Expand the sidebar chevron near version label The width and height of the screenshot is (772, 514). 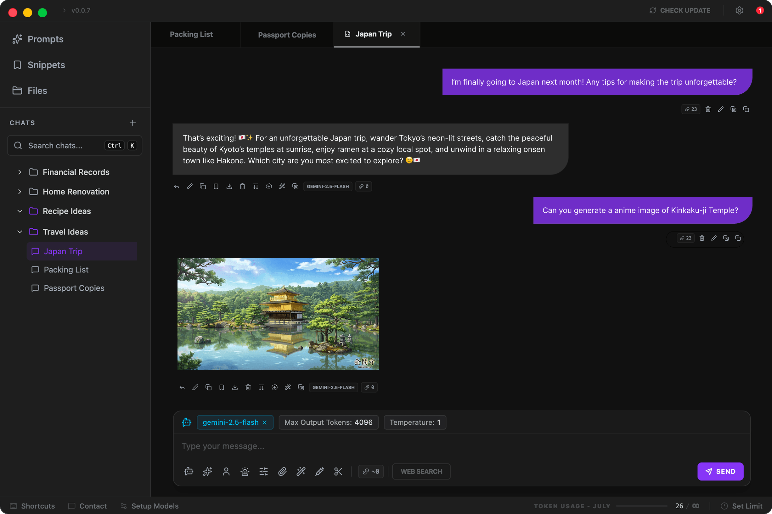64,10
